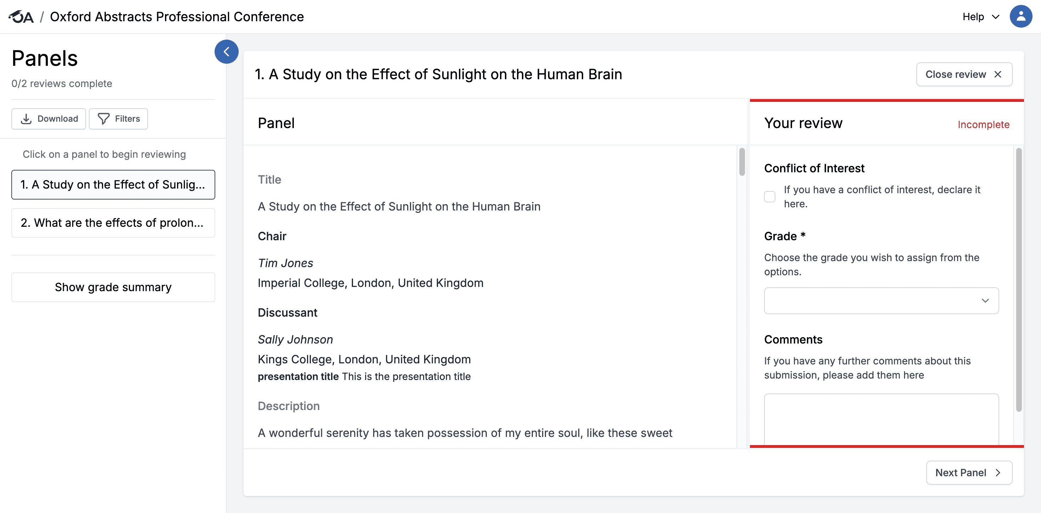Click the Your review scrollbar
The height and width of the screenshot is (513, 1041).
(1019, 280)
